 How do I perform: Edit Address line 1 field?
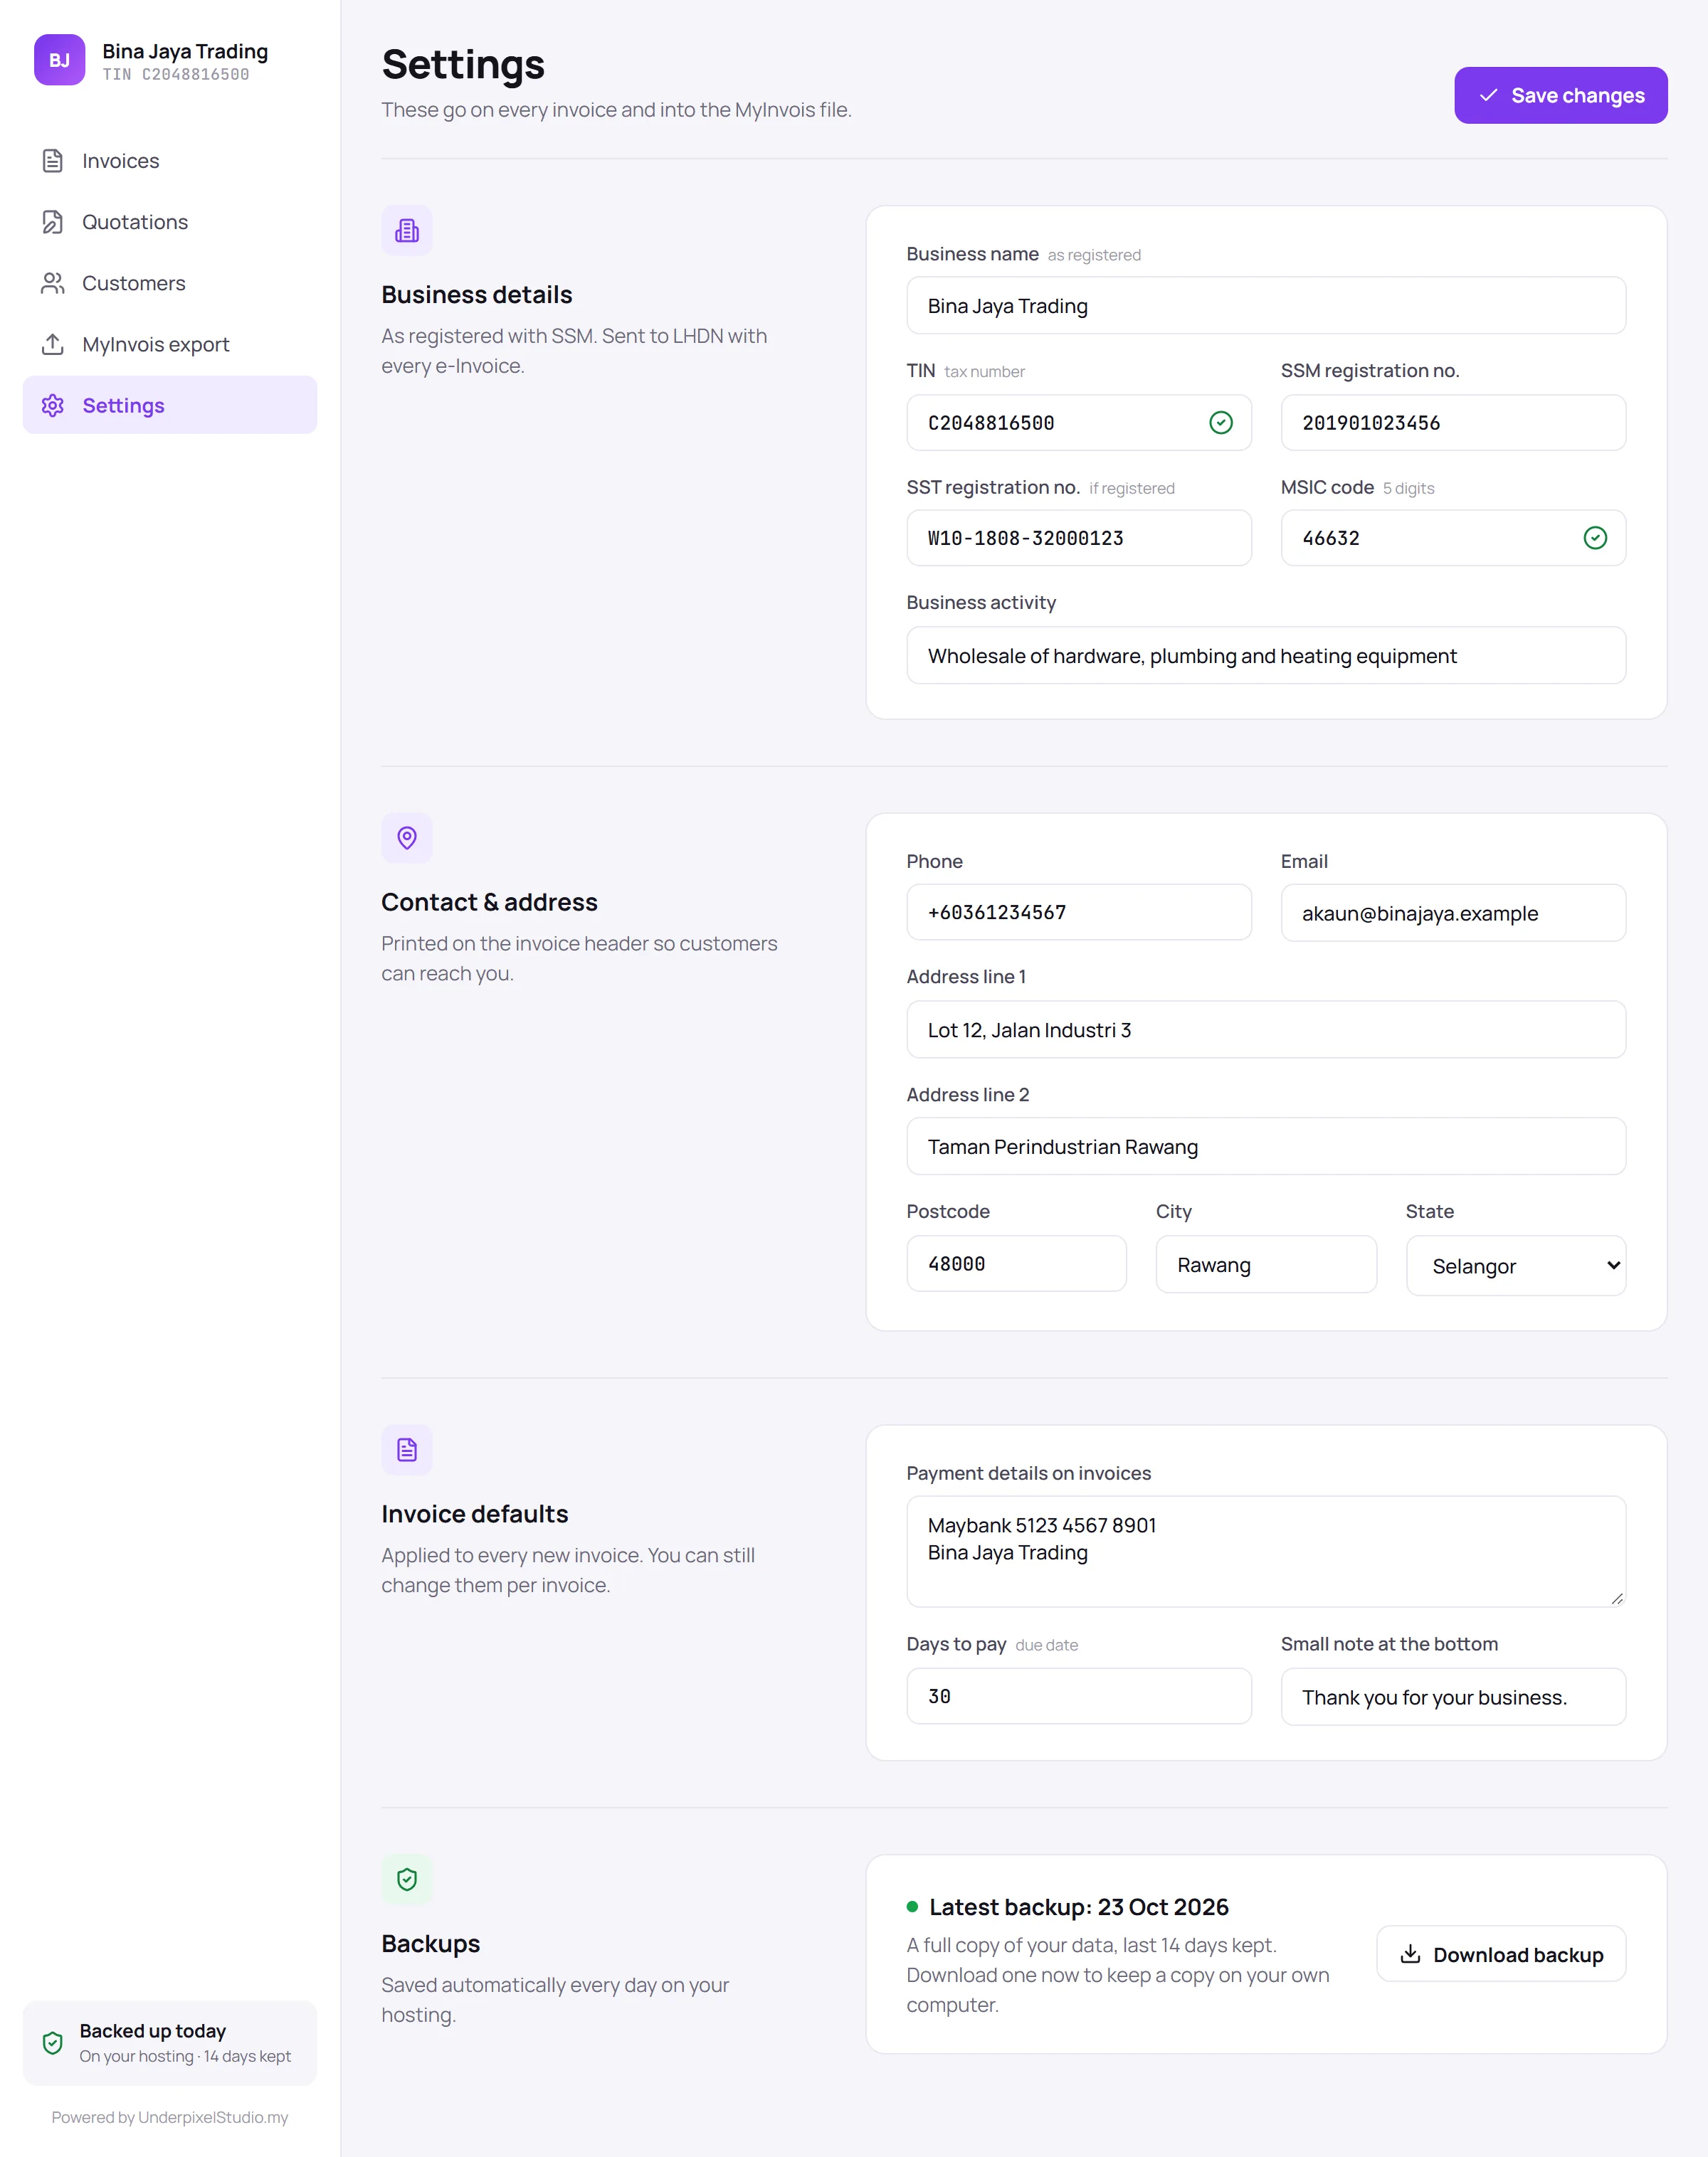(1266, 1029)
